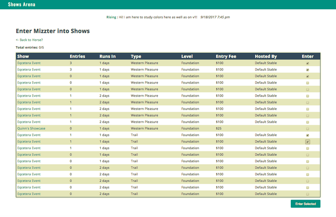
Task: Uncheck the first Trail row's Enter checkbox
Action: coord(307,135)
